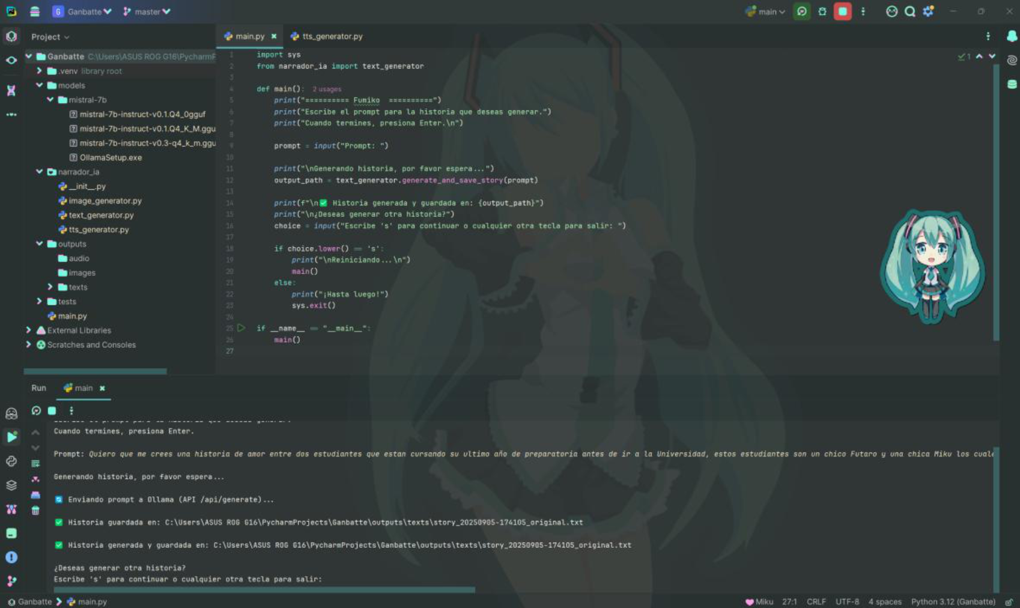The width and height of the screenshot is (1020, 608).
Task: Click the run gutter arrow beside the __name__ check
Action: tap(241, 328)
